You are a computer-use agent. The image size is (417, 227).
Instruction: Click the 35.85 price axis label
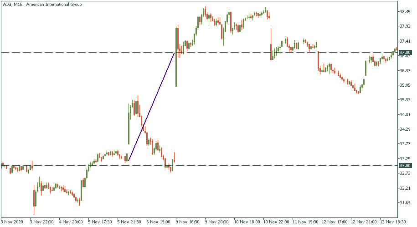click(405, 85)
